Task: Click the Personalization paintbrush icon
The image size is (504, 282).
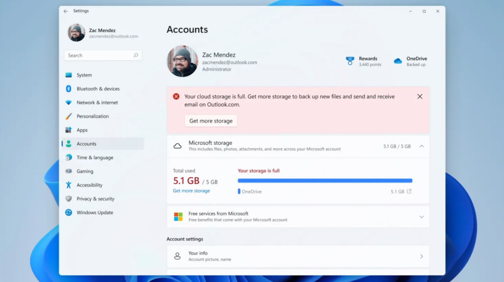Action: 68,116
